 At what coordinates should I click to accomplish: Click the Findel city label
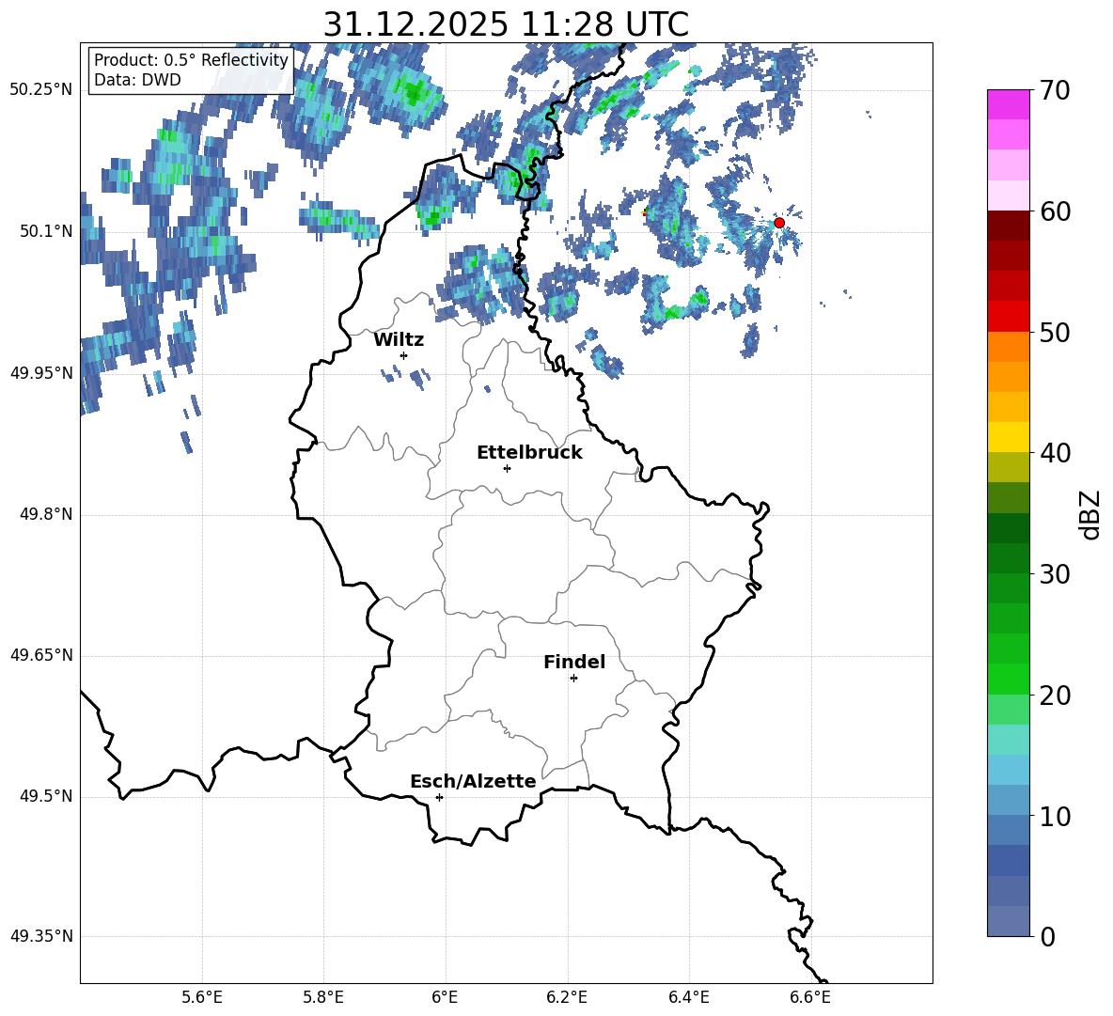[x=574, y=662]
